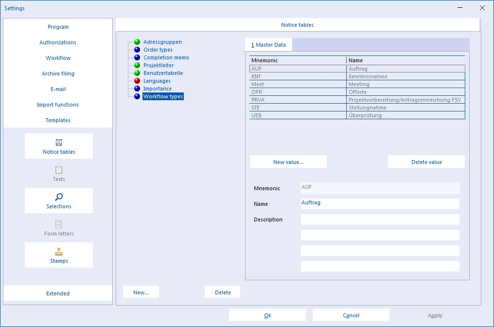This screenshot has height=327, width=494.
Task: Confirm settings with the Ok button
Action: [267, 315]
